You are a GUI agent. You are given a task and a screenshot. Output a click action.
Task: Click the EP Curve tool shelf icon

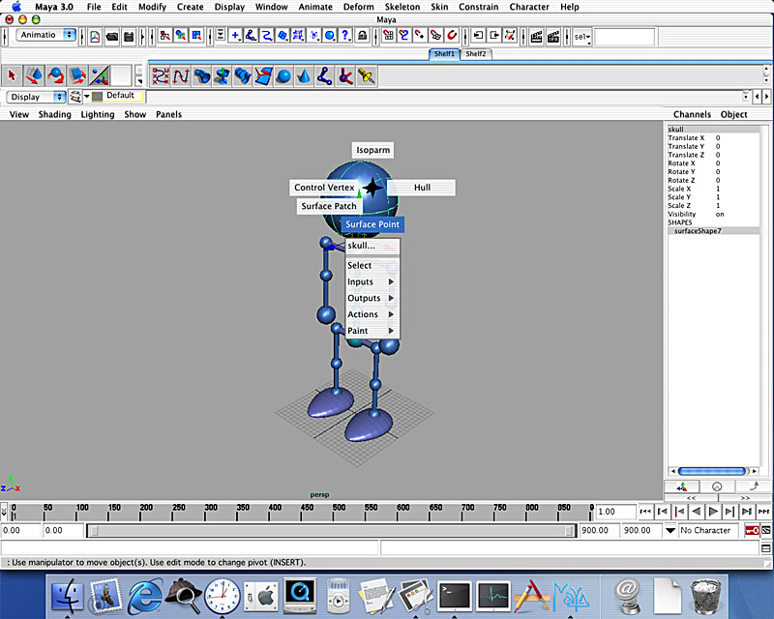coord(181,76)
